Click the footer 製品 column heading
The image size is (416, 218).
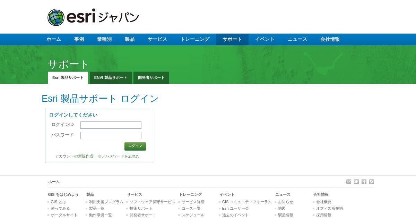[x=90, y=194]
